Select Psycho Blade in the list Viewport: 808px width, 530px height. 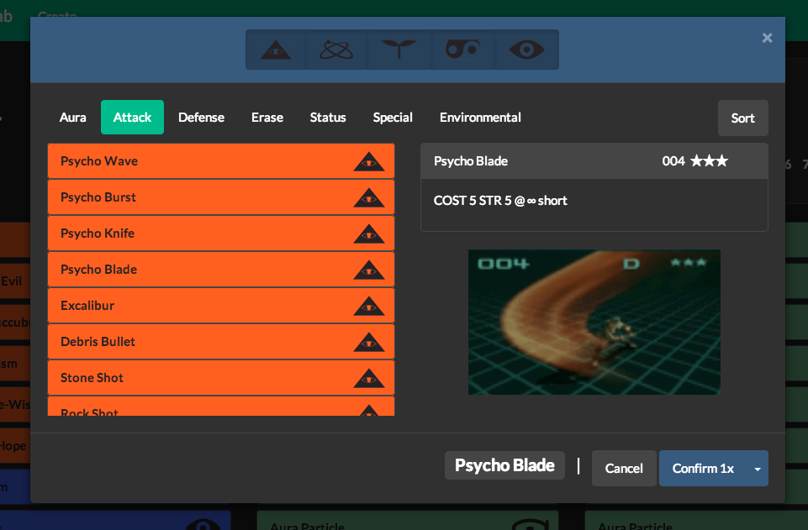pyautogui.click(x=221, y=269)
